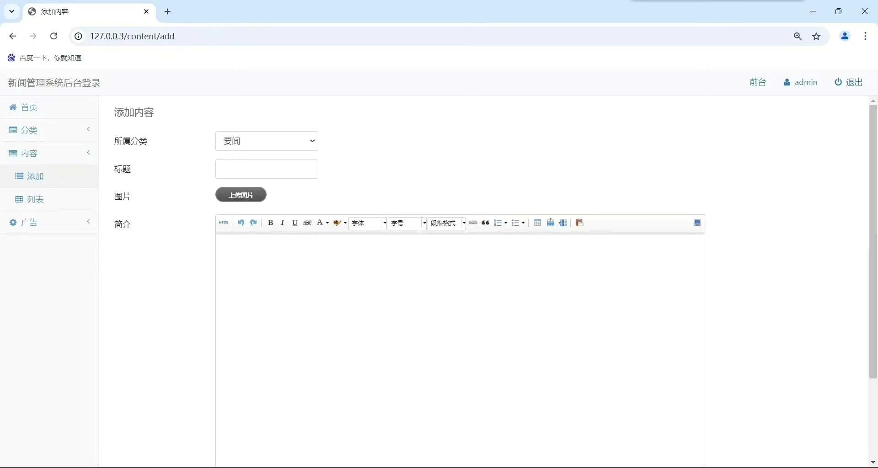Toggle underline formatting
Image resolution: width=878 pixels, height=468 pixels.
click(295, 223)
